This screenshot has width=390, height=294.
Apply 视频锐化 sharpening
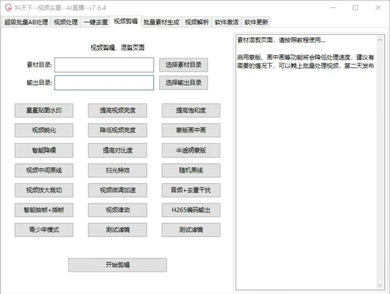(44, 130)
